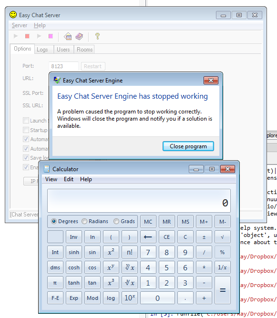Image resolution: width=277 pixels, height=318 pixels.
Task: Click the pink stop SSL toolbar icon
Action: [x=51, y=36]
